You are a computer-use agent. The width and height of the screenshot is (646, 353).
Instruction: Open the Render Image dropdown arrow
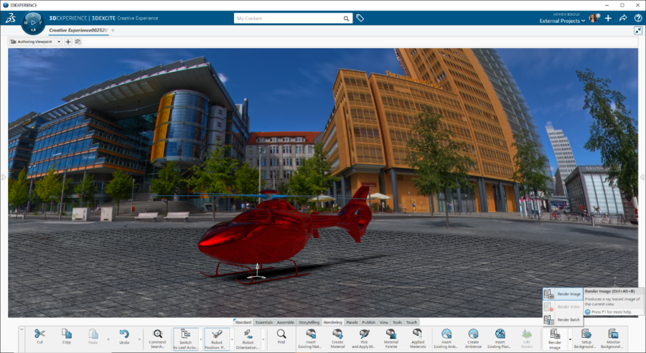pos(570,339)
